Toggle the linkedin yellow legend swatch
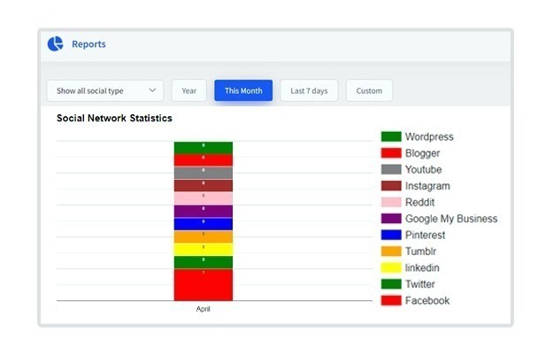Image resolution: width=545 pixels, height=357 pixels. click(391, 268)
